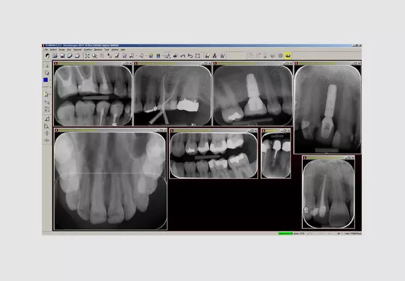Select the implant x-ray window at top right
Screen dimensions: 405x281
coord(328,109)
